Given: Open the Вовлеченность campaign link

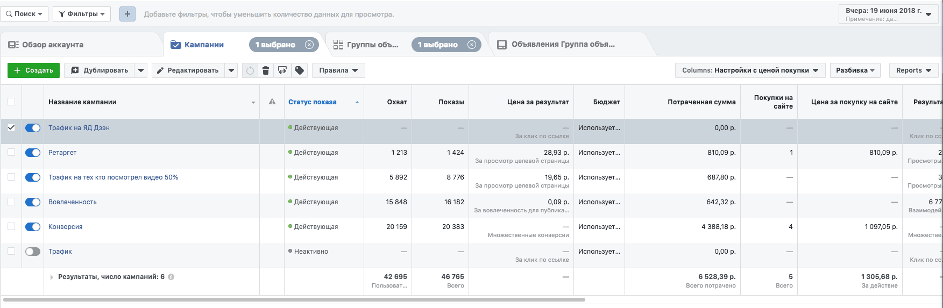Looking at the screenshot, I should click(x=73, y=202).
